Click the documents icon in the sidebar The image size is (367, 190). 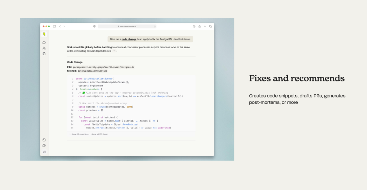(x=44, y=54)
